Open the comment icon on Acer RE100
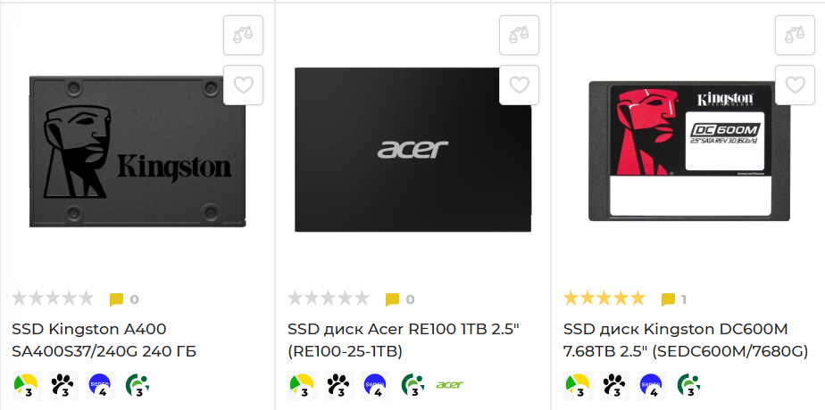This screenshot has height=410, width=825. coord(392,299)
